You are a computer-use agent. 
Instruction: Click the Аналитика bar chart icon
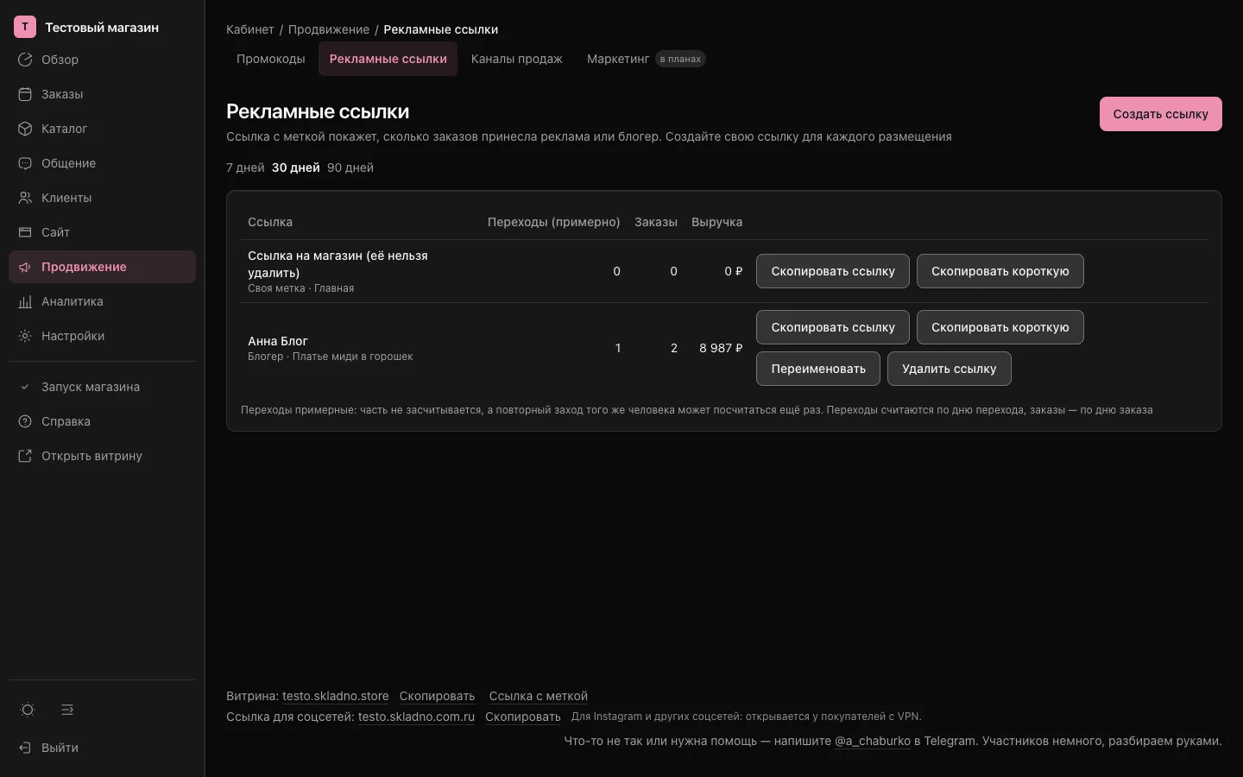point(25,301)
